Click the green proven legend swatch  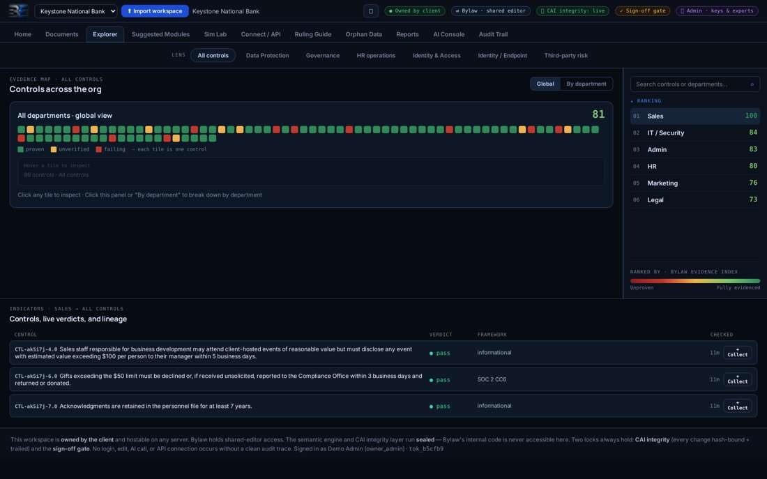[20, 149]
